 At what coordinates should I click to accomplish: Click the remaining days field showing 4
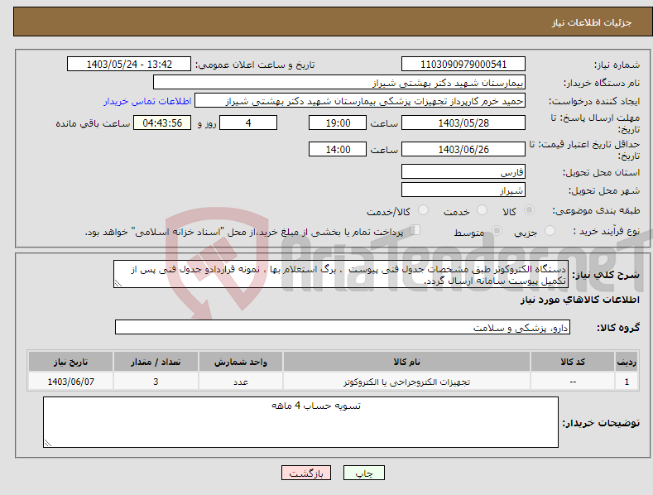(248, 123)
